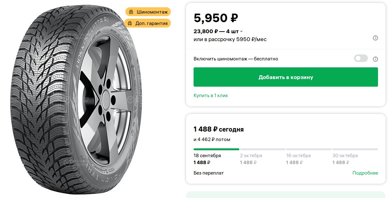Select the 2 октября payment date
390x198 pixels.
click(x=251, y=156)
